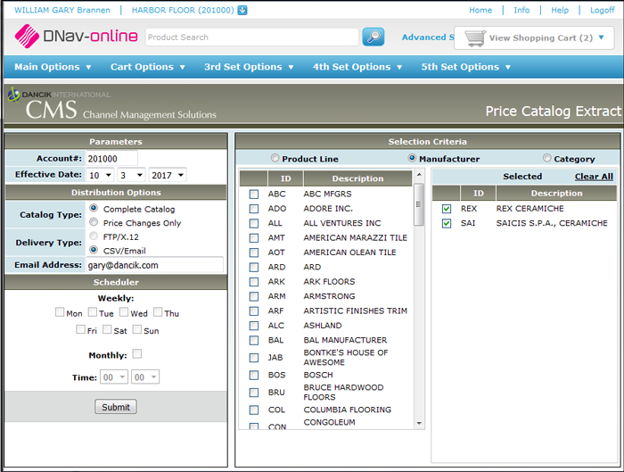The height and width of the screenshot is (472, 624).
Task: Expand the schedule time hour dropdown
Action: (114, 377)
